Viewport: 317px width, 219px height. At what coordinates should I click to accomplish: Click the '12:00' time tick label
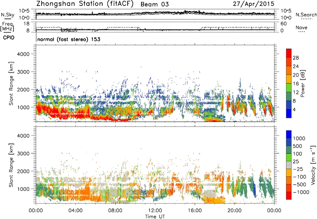point(155,211)
